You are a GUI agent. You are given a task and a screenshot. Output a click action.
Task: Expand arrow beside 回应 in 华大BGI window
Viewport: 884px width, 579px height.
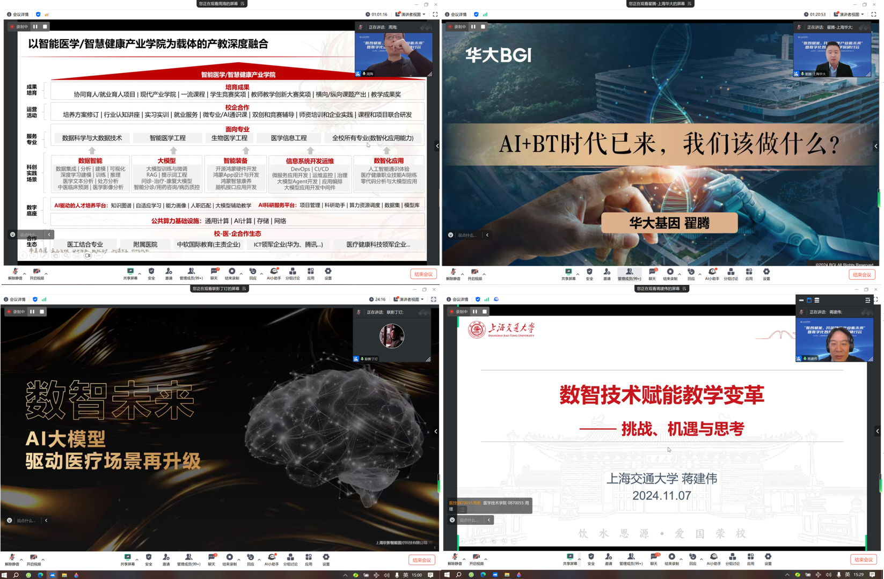700,274
